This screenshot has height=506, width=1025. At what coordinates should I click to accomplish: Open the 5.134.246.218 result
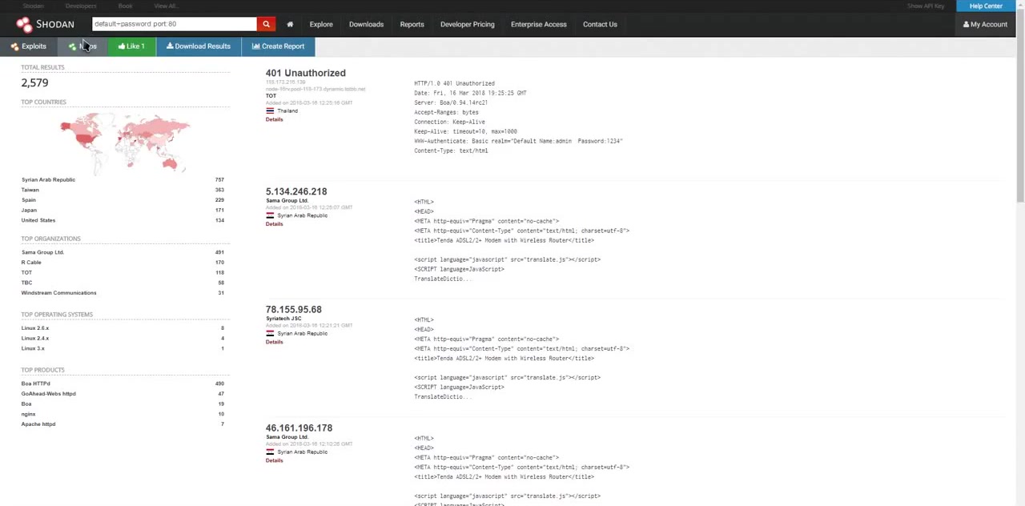pos(296,191)
